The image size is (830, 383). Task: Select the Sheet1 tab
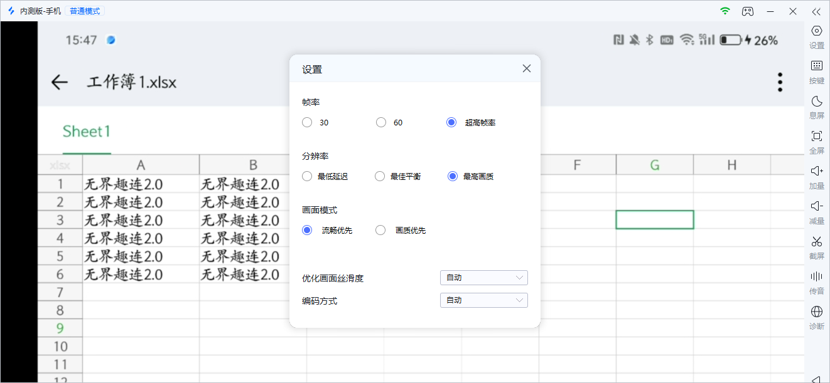tap(86, 132)
